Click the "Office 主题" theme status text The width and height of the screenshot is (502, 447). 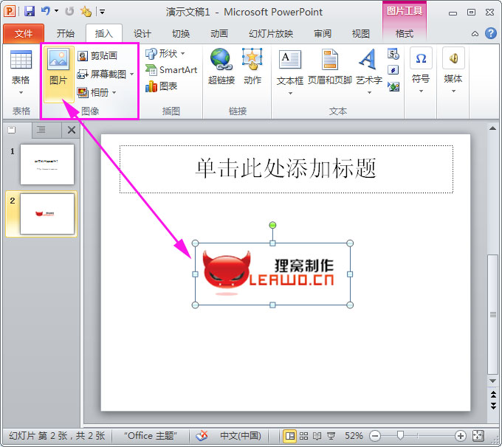(150, 435)
